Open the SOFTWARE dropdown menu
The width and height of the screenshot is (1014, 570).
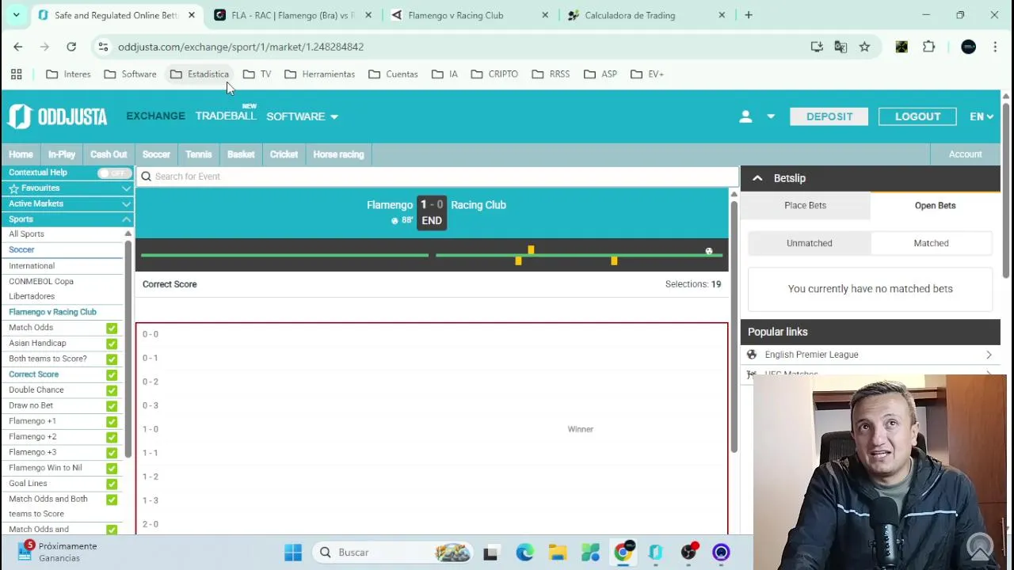(302, 116)
